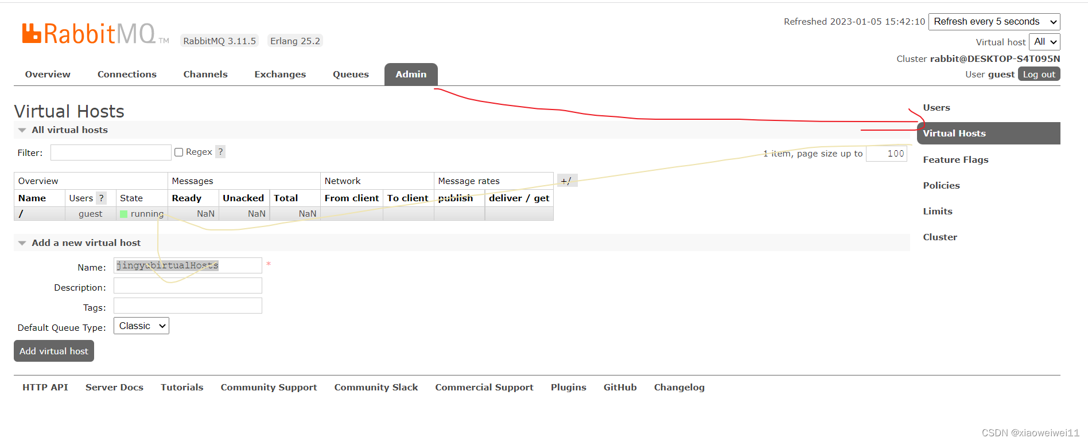
Task: Open the Community Slack footer link
Action: [376, 388]
